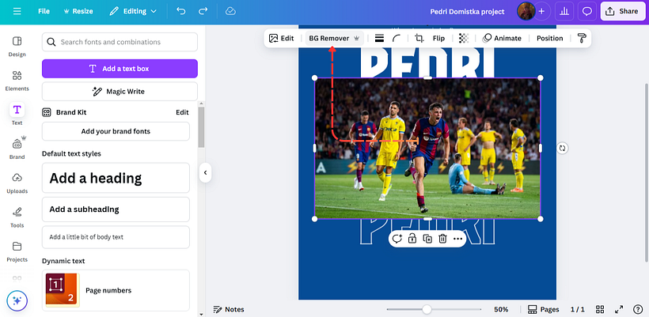Adjust the zoom slider handle

click(x=427, y=309)
